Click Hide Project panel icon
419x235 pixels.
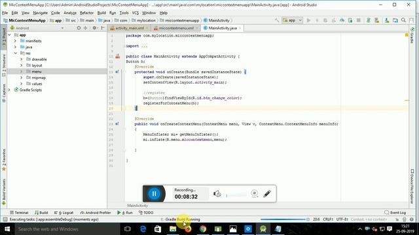(x=103, y=28)
